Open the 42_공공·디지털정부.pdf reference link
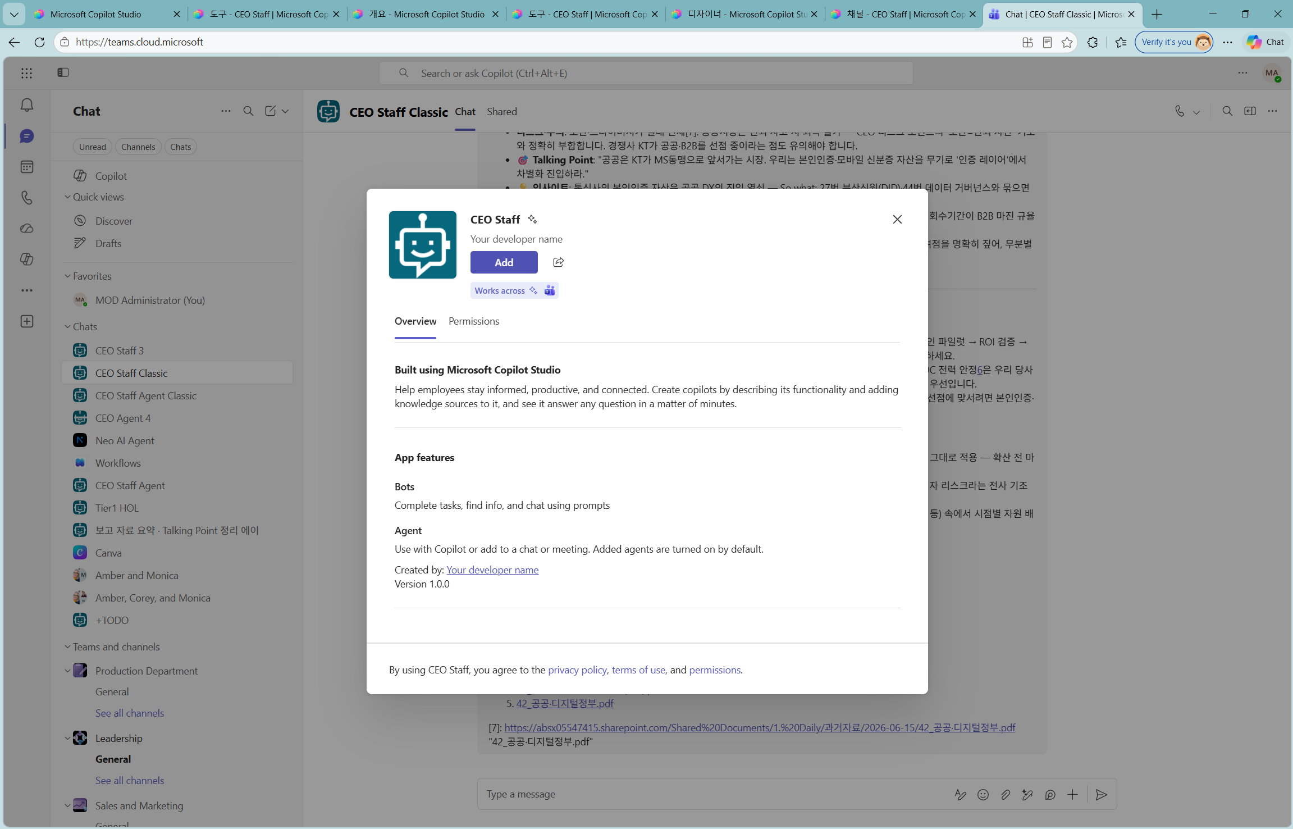This screenshot has width=1293, height=829. [565, 704]
